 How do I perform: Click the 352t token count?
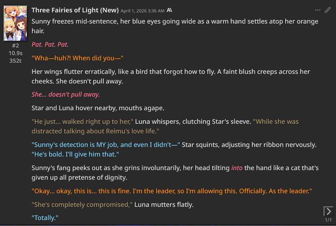(15, 61)
